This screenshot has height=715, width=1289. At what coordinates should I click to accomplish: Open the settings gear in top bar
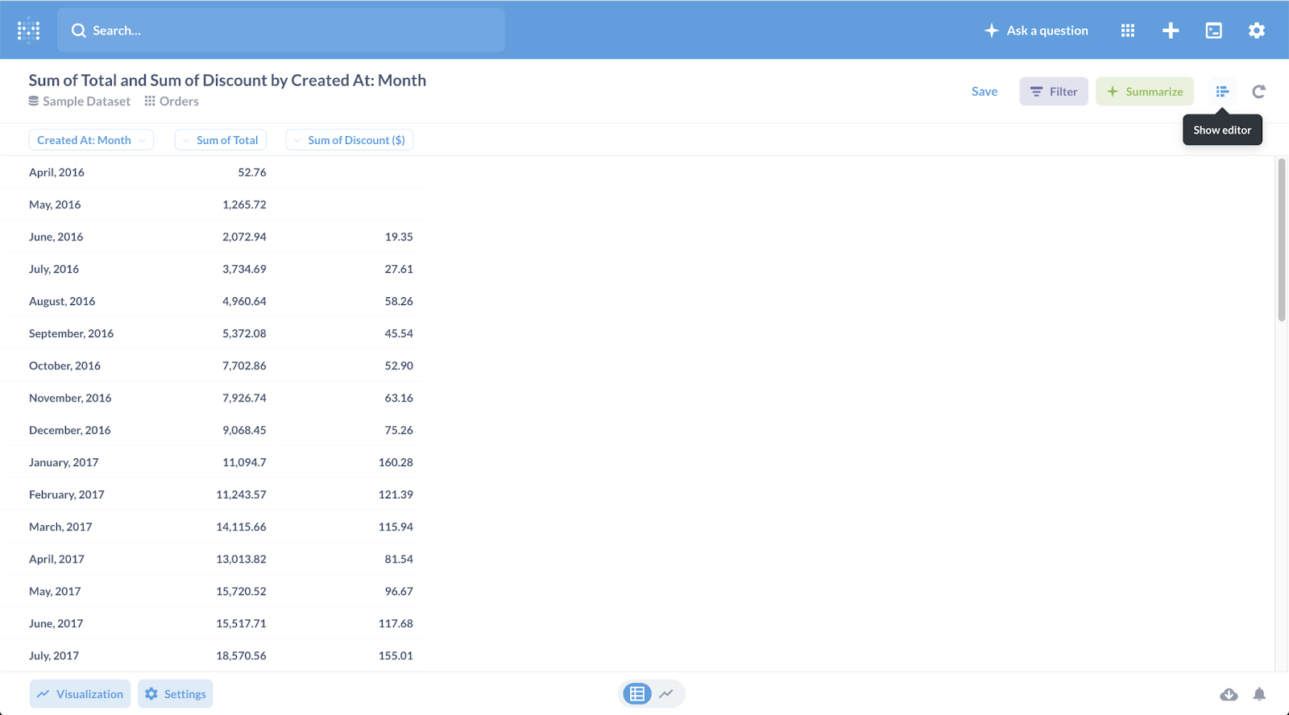pos(1257,31)
